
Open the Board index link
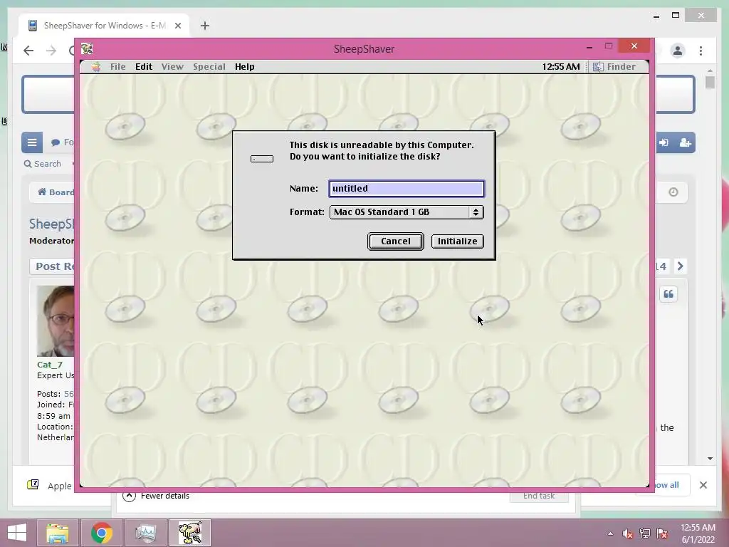tap(56, 192)
